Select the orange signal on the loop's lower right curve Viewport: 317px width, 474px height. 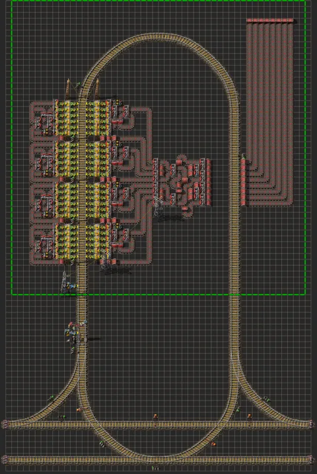click(x=213, y=444)
